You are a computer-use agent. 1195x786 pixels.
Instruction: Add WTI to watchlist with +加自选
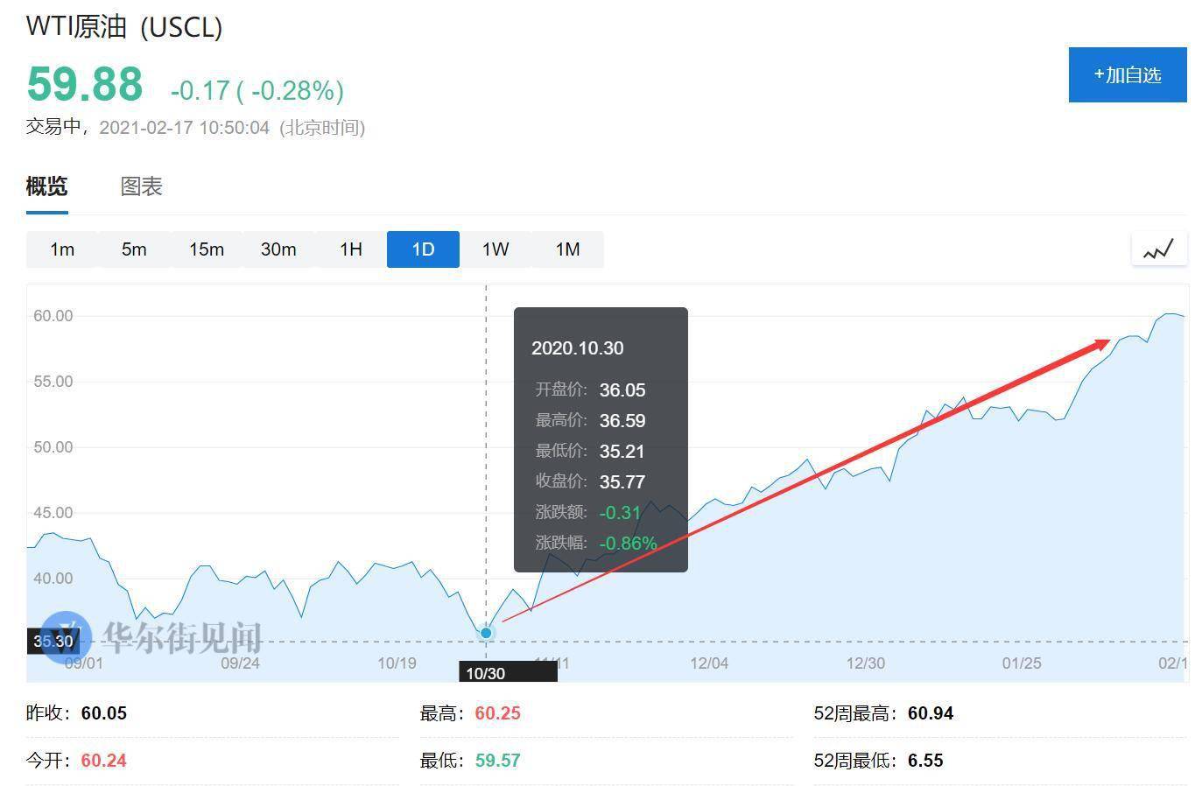pos(1128,75)
